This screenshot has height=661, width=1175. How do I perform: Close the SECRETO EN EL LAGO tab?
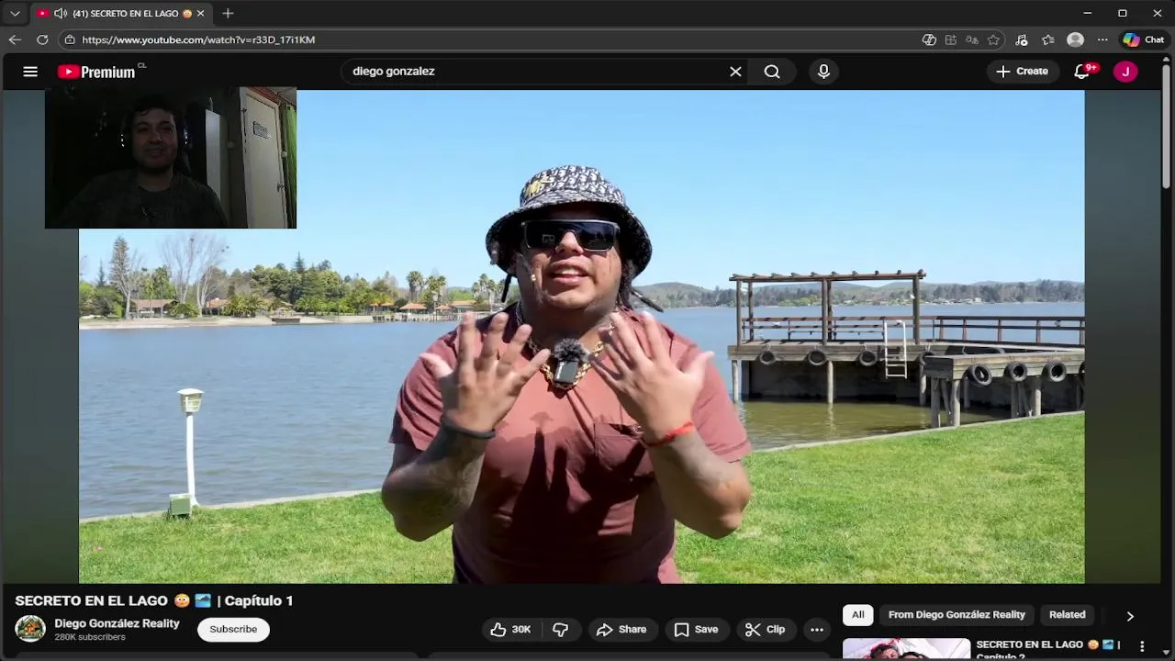coord(200,14)
